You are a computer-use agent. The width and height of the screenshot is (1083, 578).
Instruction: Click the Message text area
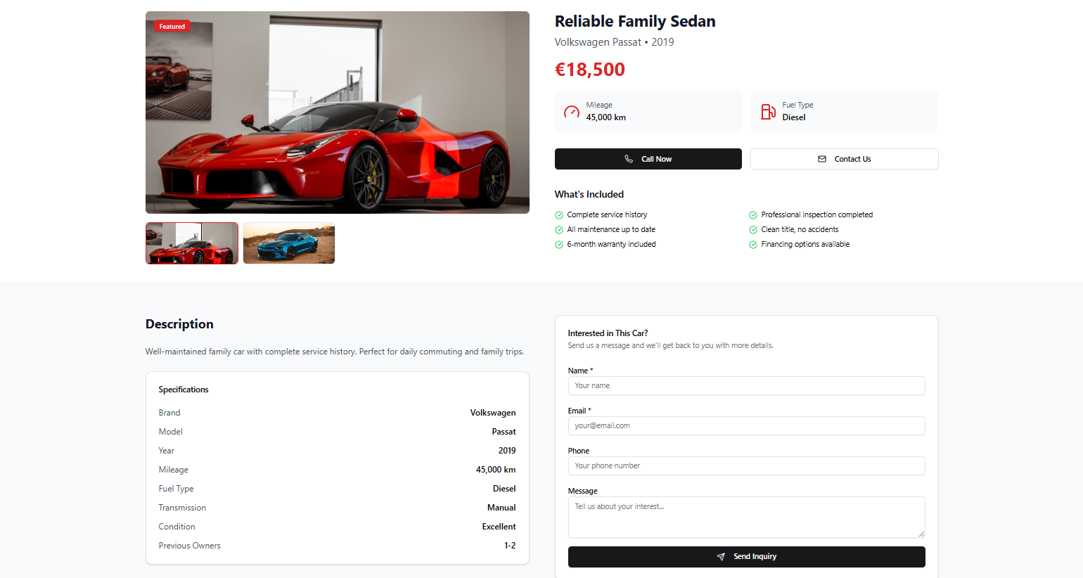[x=746, y=517]
